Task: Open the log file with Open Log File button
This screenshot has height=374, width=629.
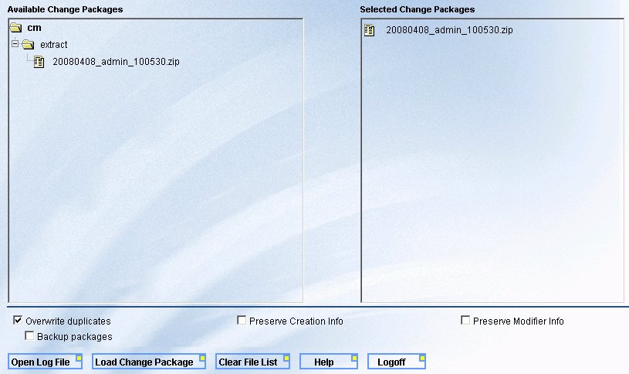Action: pos(45,362)
